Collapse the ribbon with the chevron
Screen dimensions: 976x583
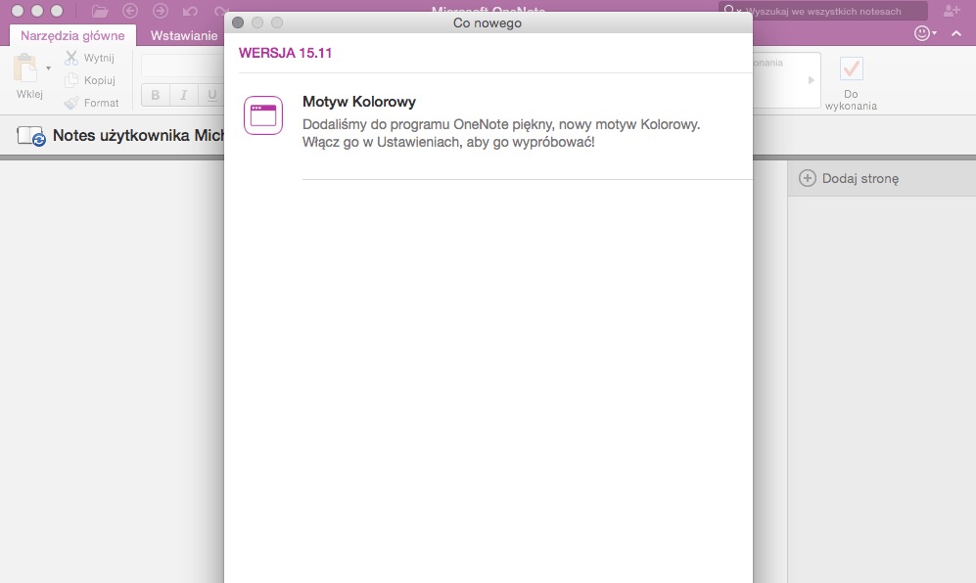(958, 33)
